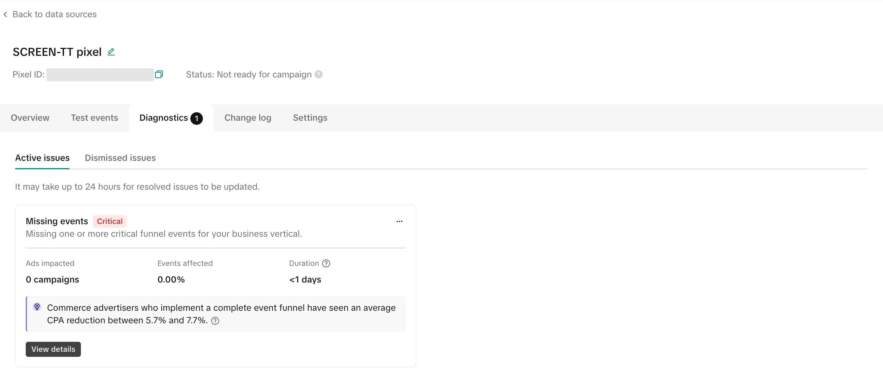This screenshot has width=883, height=370.
Task: Select the Diagnostics tab
Action: [x=171, y=118]
